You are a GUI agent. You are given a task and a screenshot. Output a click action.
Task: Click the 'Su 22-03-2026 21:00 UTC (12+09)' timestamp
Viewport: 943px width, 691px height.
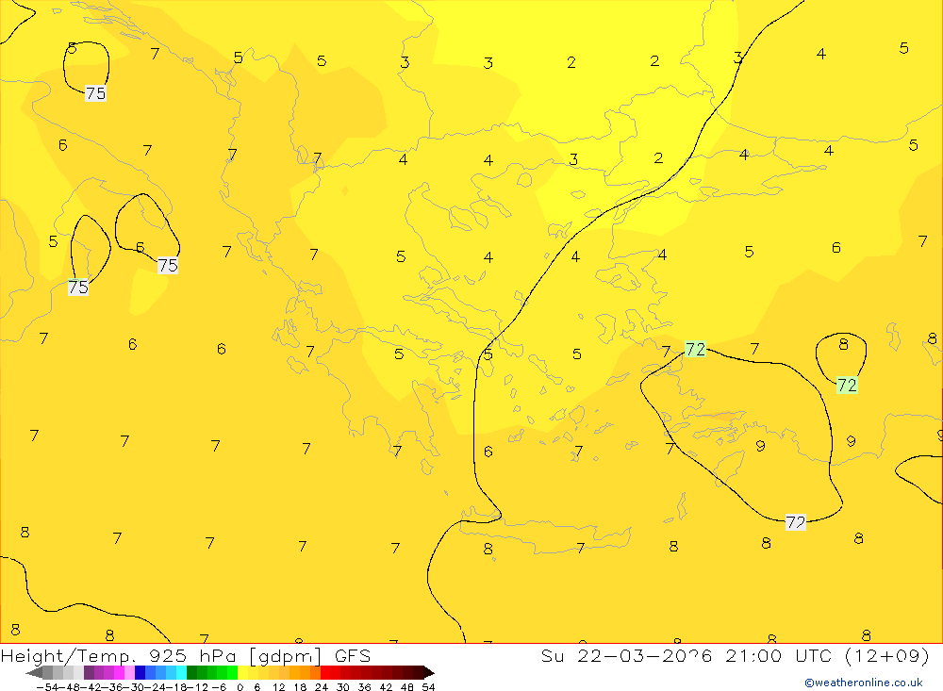click(x=735, y=655)
